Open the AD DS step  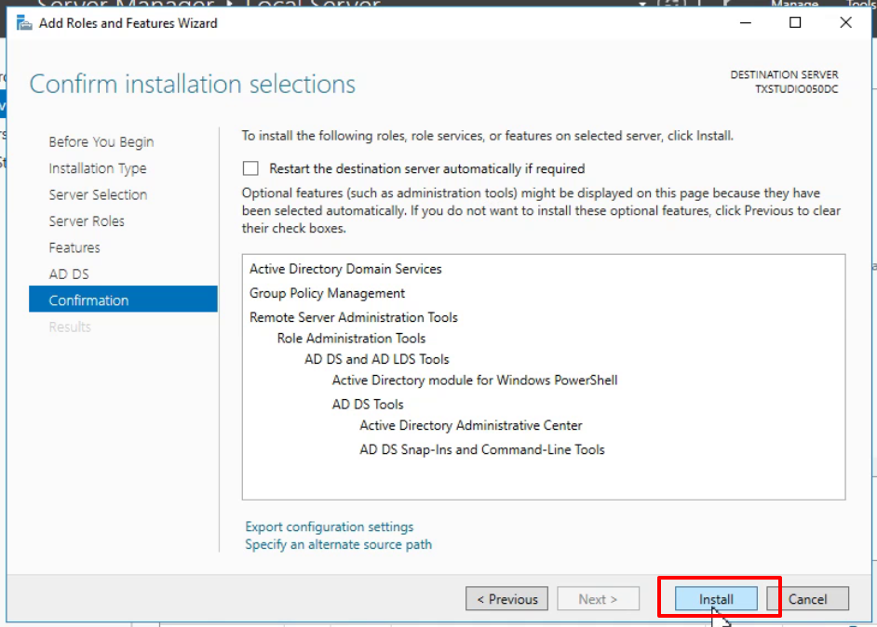[x=69, y=273]
